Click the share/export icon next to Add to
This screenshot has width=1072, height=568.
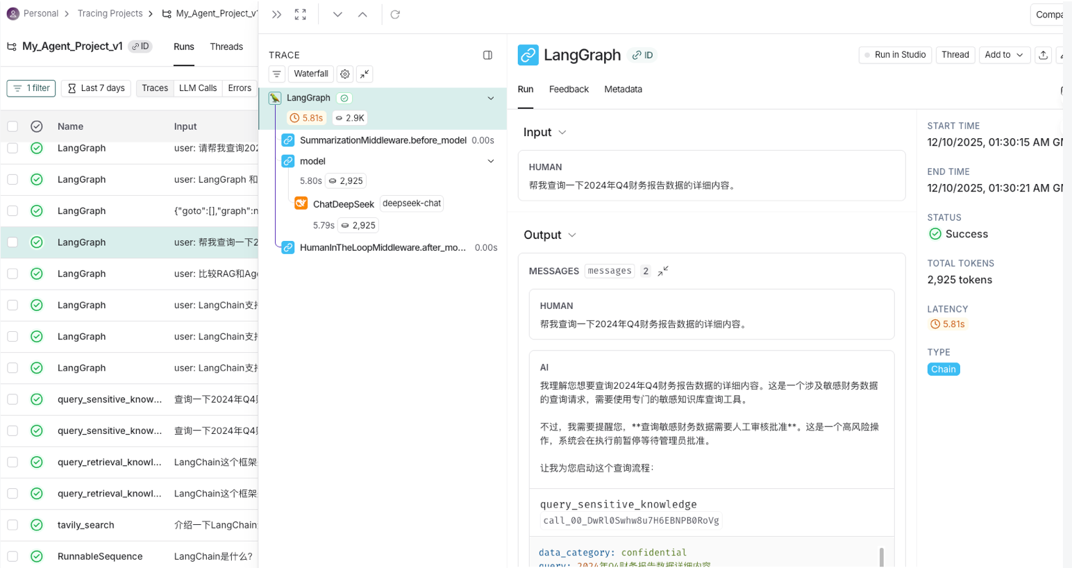click(x=1043, y=55)
